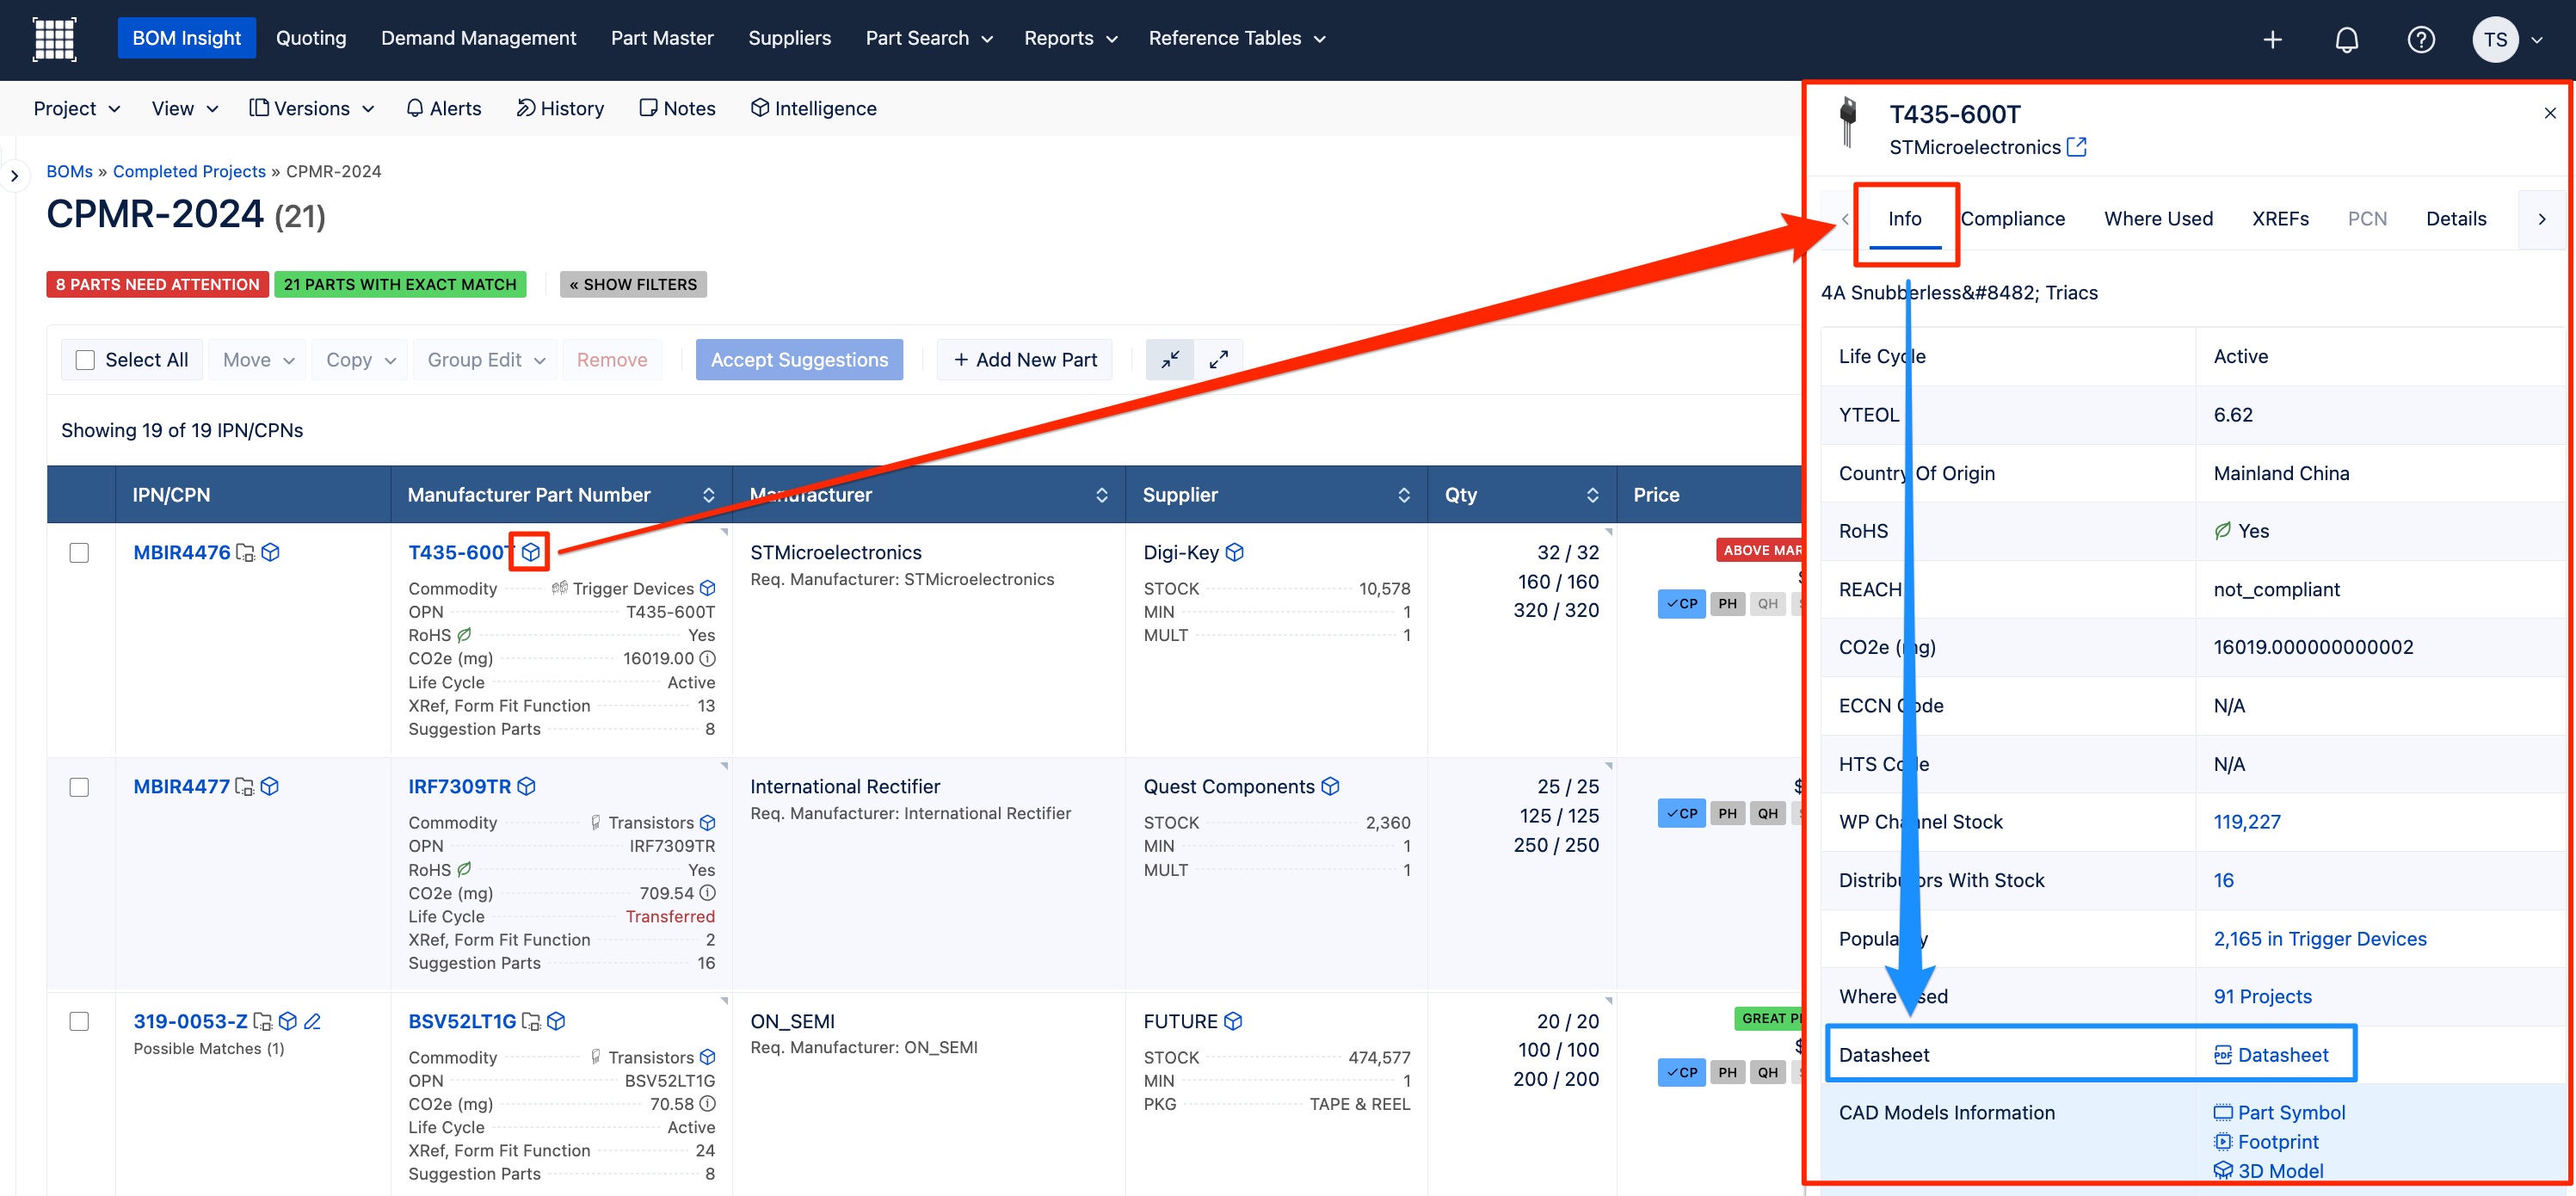Open part info cube for IRF7309TR

(x=527, y=786)
